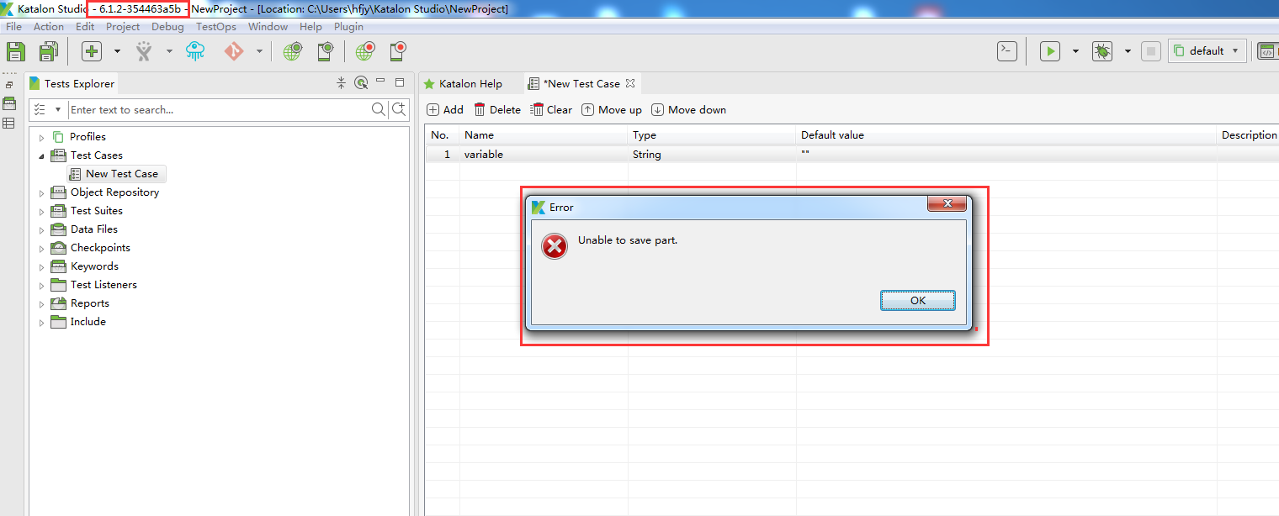The height and width of the screenshot is (516, 1279).
Task: Expand the Object Repository node
Action: 41,192
